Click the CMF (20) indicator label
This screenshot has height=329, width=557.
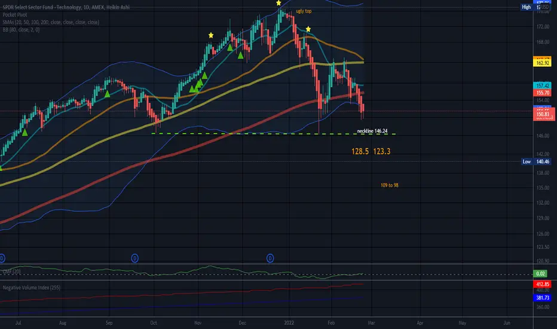coord(12,272)
